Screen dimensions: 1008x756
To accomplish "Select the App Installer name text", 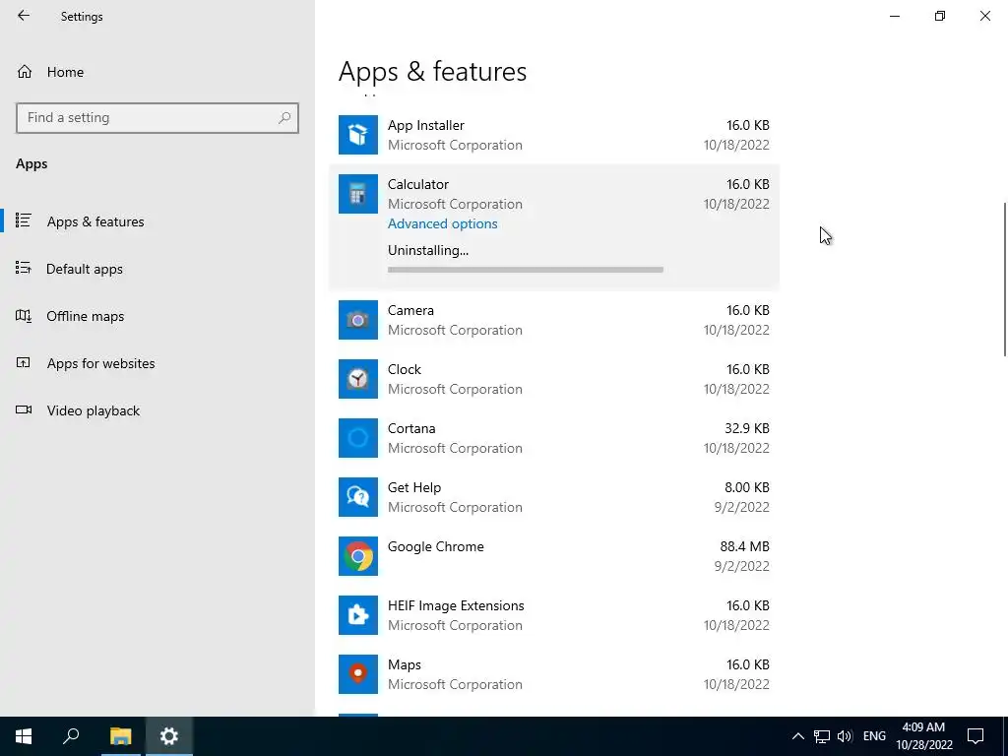I will pos(425,125).
